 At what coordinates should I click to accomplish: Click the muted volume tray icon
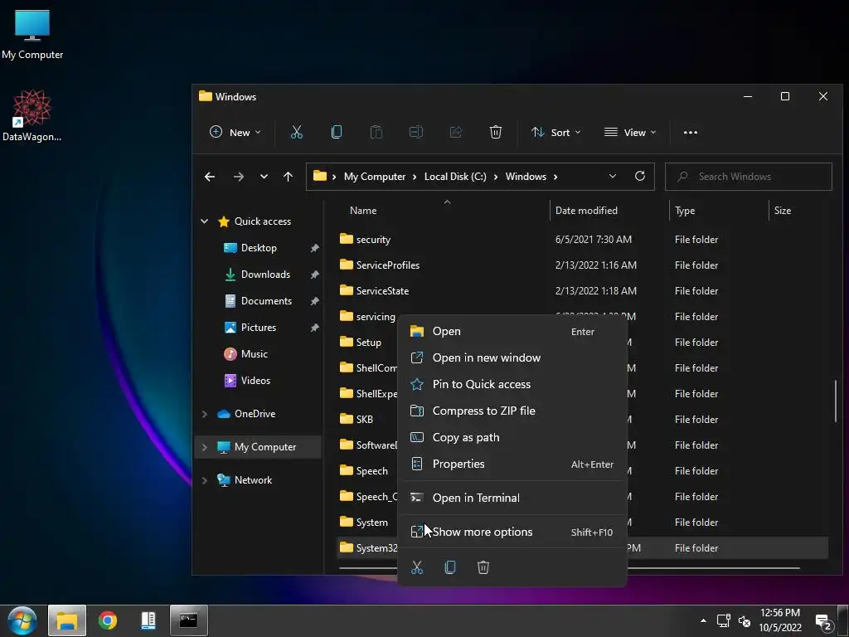coord(745,621)
